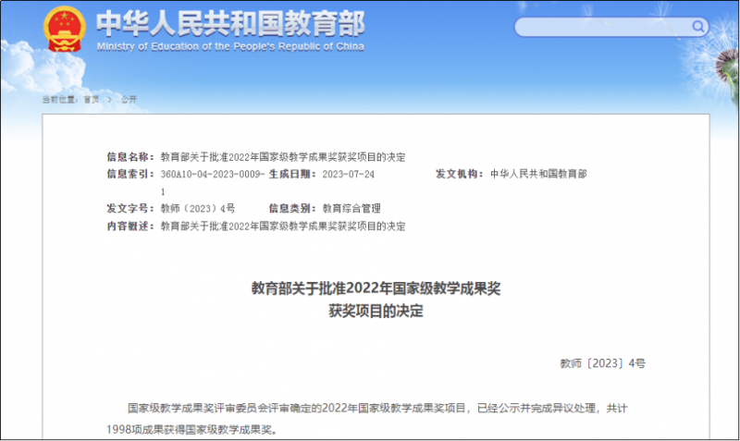Image resolution: width=740 pixels, height=441 pixels.
Task: Click the article heading 教育部关于批准2022年国家级教学成果奖
Action: point(376,288)
